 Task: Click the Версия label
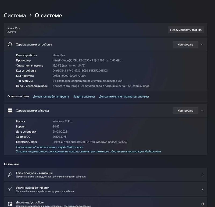[21, 126]
